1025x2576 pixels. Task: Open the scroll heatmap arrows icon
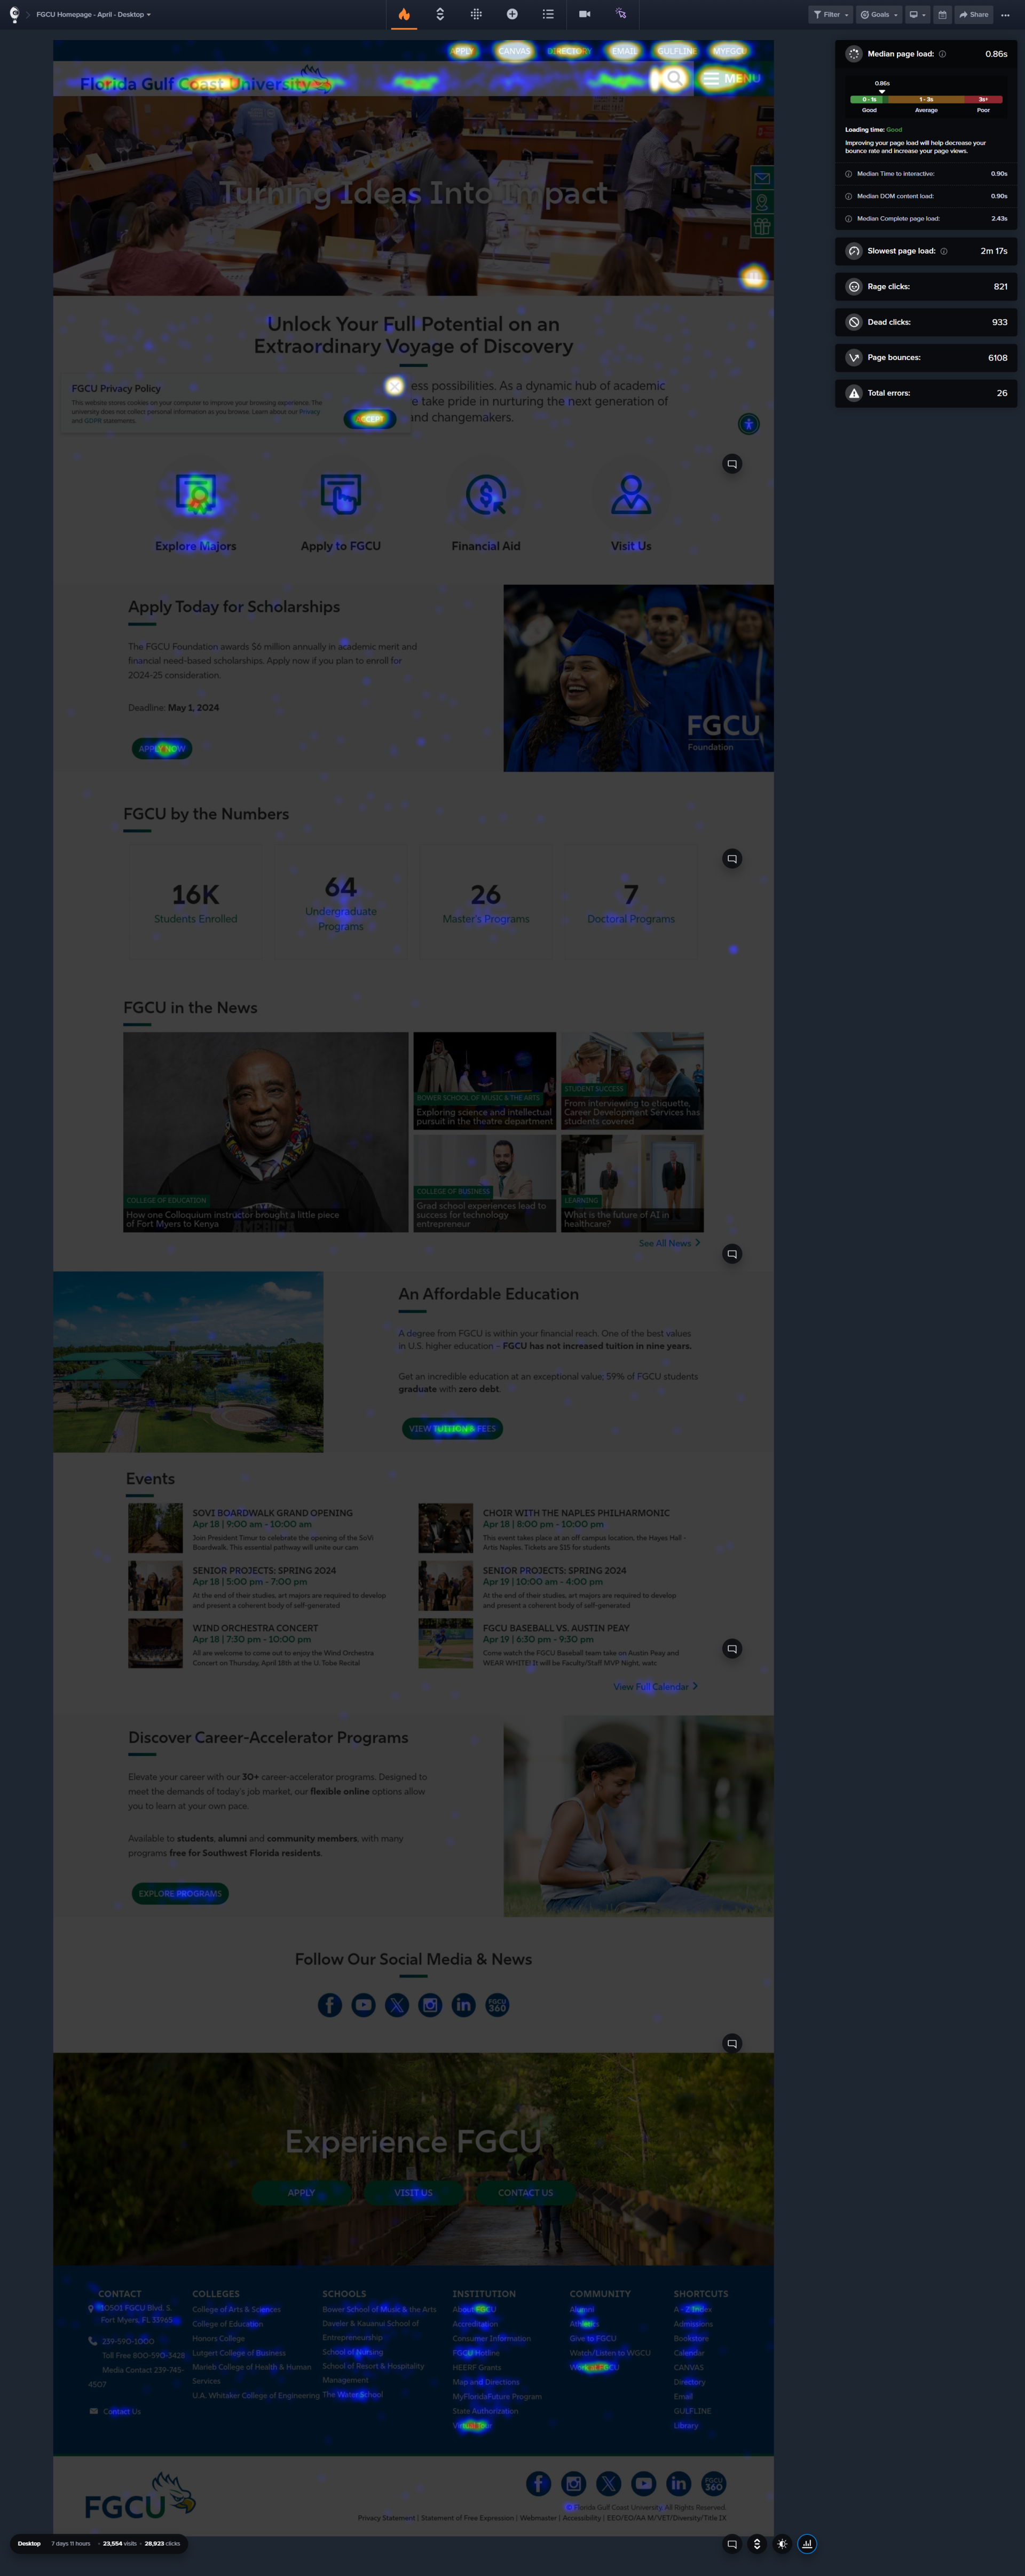(440, 14)
